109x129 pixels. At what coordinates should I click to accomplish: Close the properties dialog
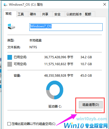click(105, 4)
